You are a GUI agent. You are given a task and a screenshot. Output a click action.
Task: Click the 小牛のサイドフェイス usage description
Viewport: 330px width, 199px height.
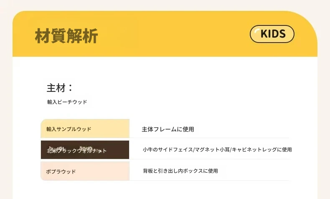pos(217,150)
